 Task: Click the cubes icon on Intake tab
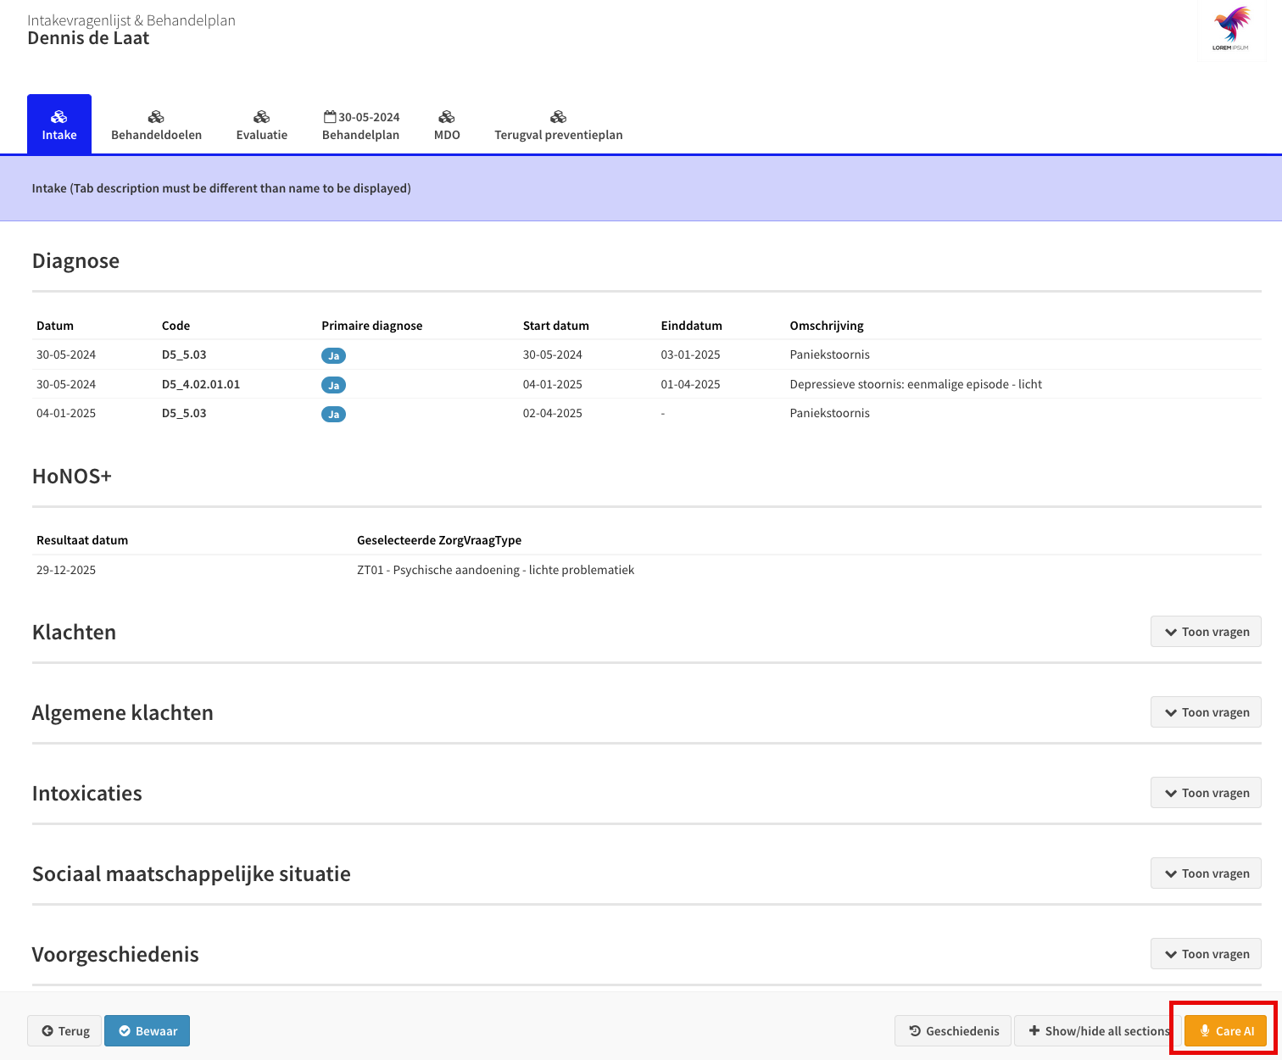(x=59, y=117)
